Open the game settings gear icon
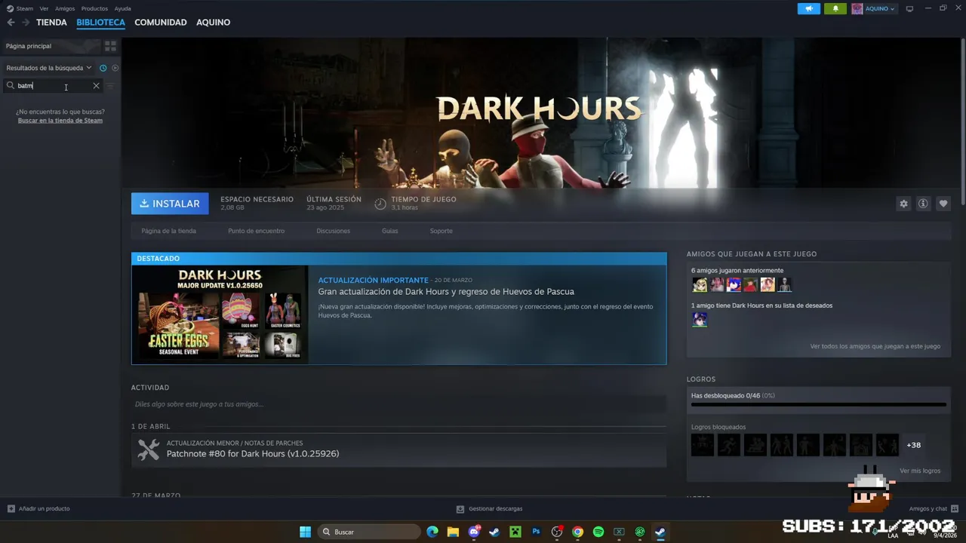Image resolution: width=966 pixels, height=543 pixels. (x=903, y=204)
